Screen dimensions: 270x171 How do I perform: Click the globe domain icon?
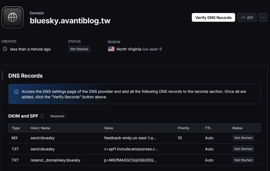pos(13,17)
